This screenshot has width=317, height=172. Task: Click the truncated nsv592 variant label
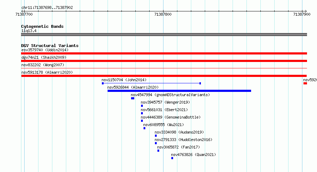(x=310, y=80)
